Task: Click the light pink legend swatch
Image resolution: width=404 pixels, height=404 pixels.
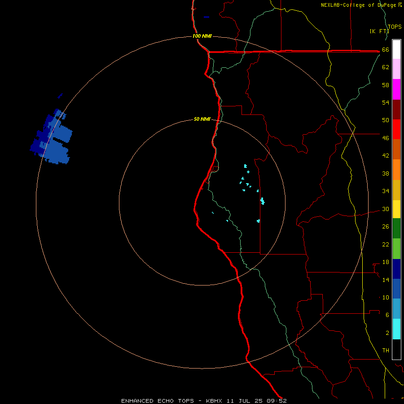Action: [396, 69]
